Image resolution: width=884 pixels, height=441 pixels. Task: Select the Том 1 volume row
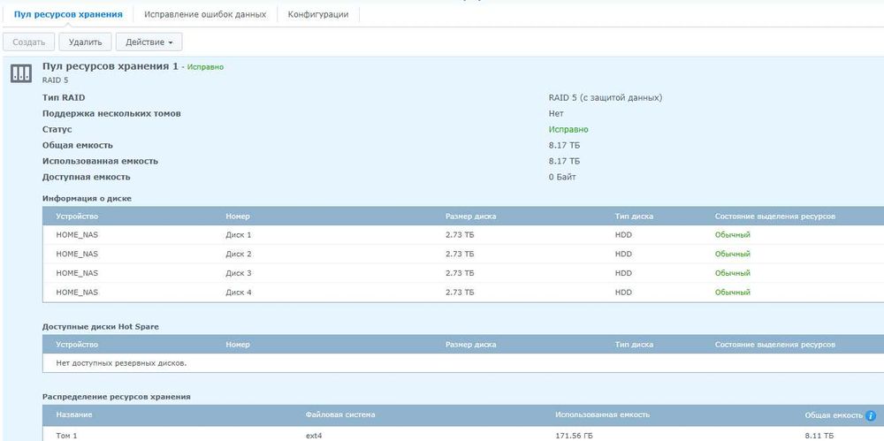point(463,434)
